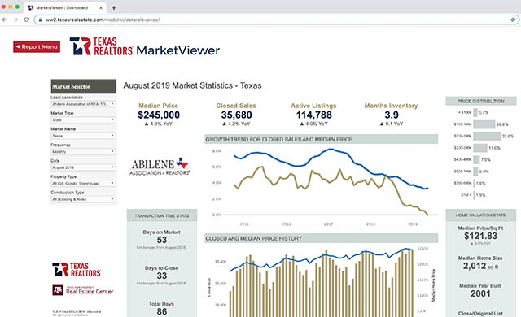Click the Real Estate Center logo
This screenshot has width=521, height=317.
click(x=83, y=290)
